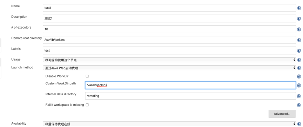This screenshot has width=303, height=127.
Task: Enable the Disable WorkDir checkbox
Action: (87, 76)
